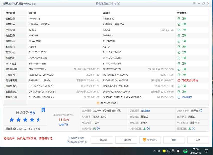Click the read value GH304610USTLQHLAX+A1D80AG...

(x=123, y=97)
